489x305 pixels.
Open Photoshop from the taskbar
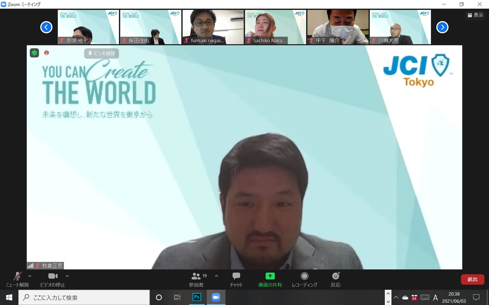[197, 297]
